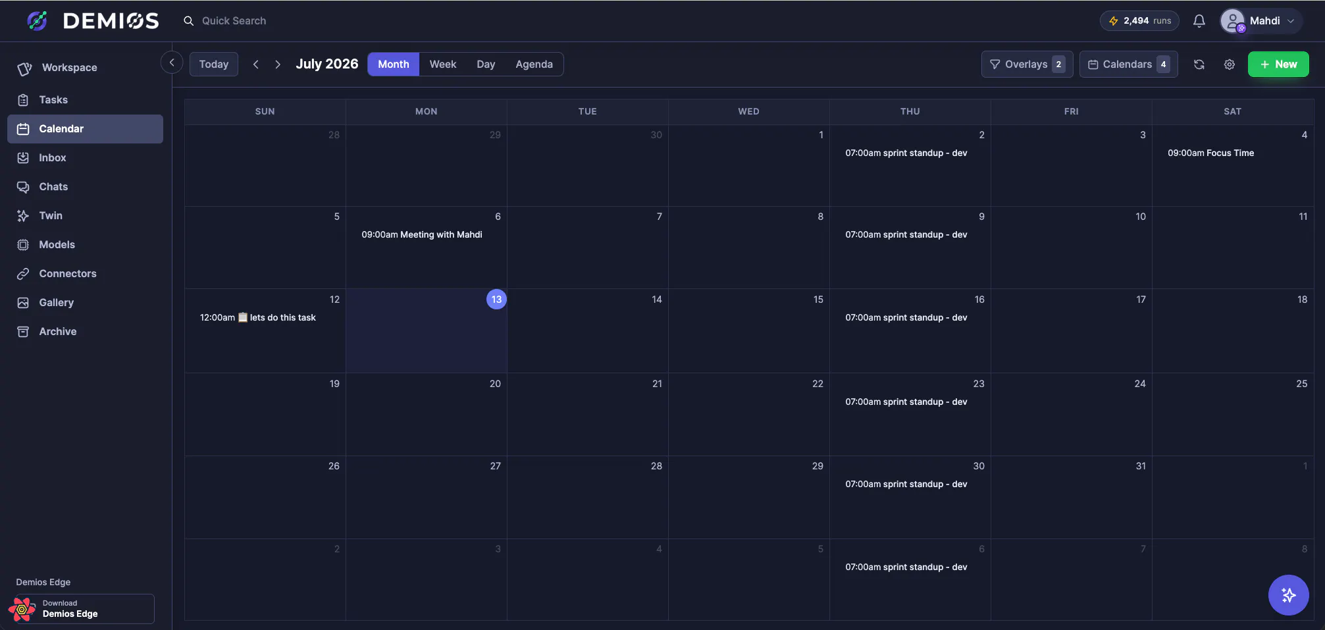
Task: Launch the AI assistant sparkle button
Action: pos(1288,595)
